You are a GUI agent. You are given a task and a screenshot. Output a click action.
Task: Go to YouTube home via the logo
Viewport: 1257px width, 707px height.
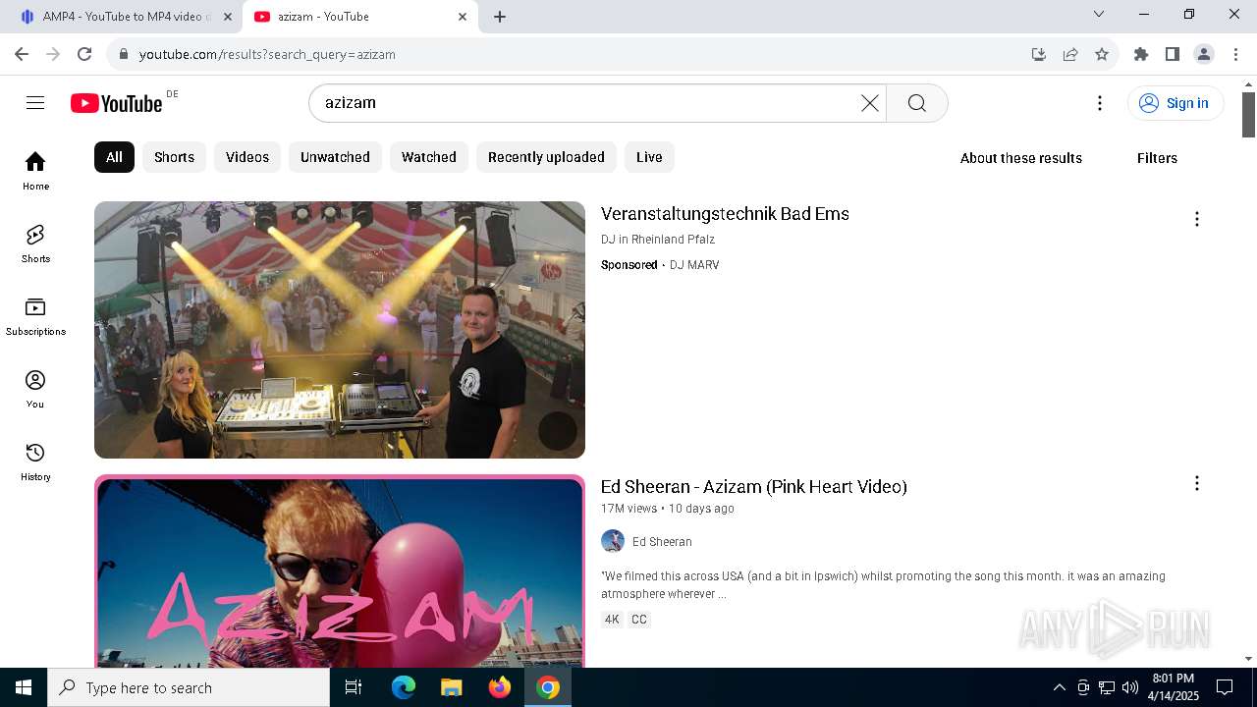coord(117,103)
